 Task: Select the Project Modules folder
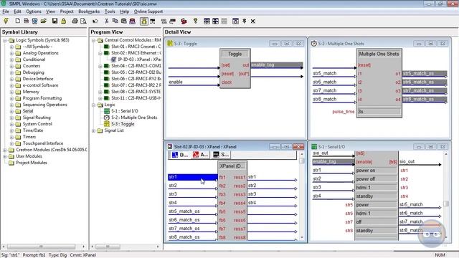[x=32, y=163]
